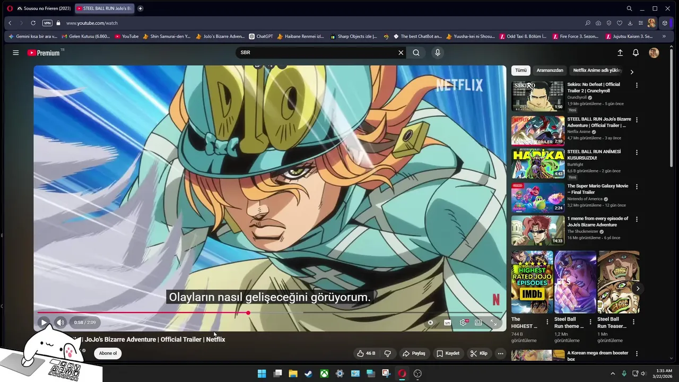This screenshot has height=382, width=679.
Task: Go to the YouTube Premium home logo
Action: pos(44,53)
